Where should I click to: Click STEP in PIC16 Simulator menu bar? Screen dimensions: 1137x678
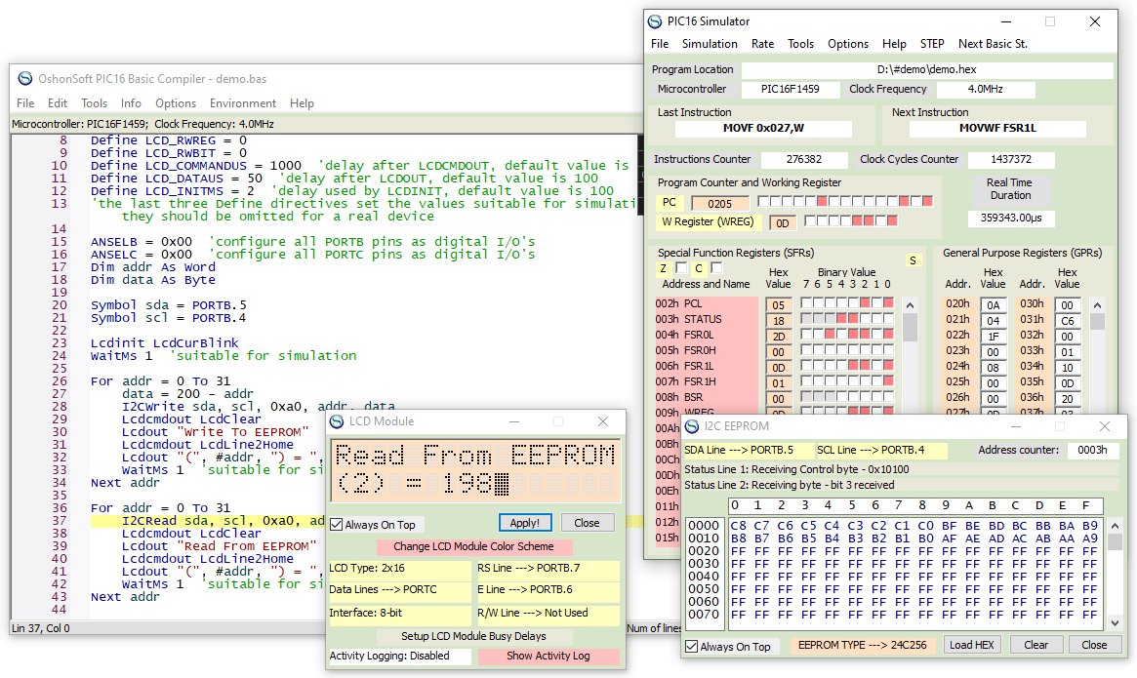click(932, 44)
